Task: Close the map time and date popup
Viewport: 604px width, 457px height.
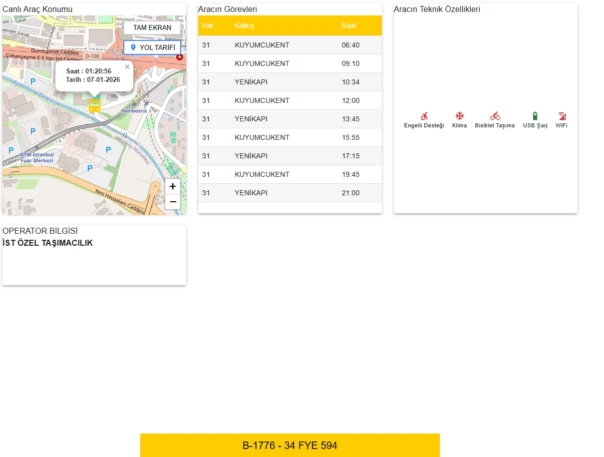Action: pos(127,66)
